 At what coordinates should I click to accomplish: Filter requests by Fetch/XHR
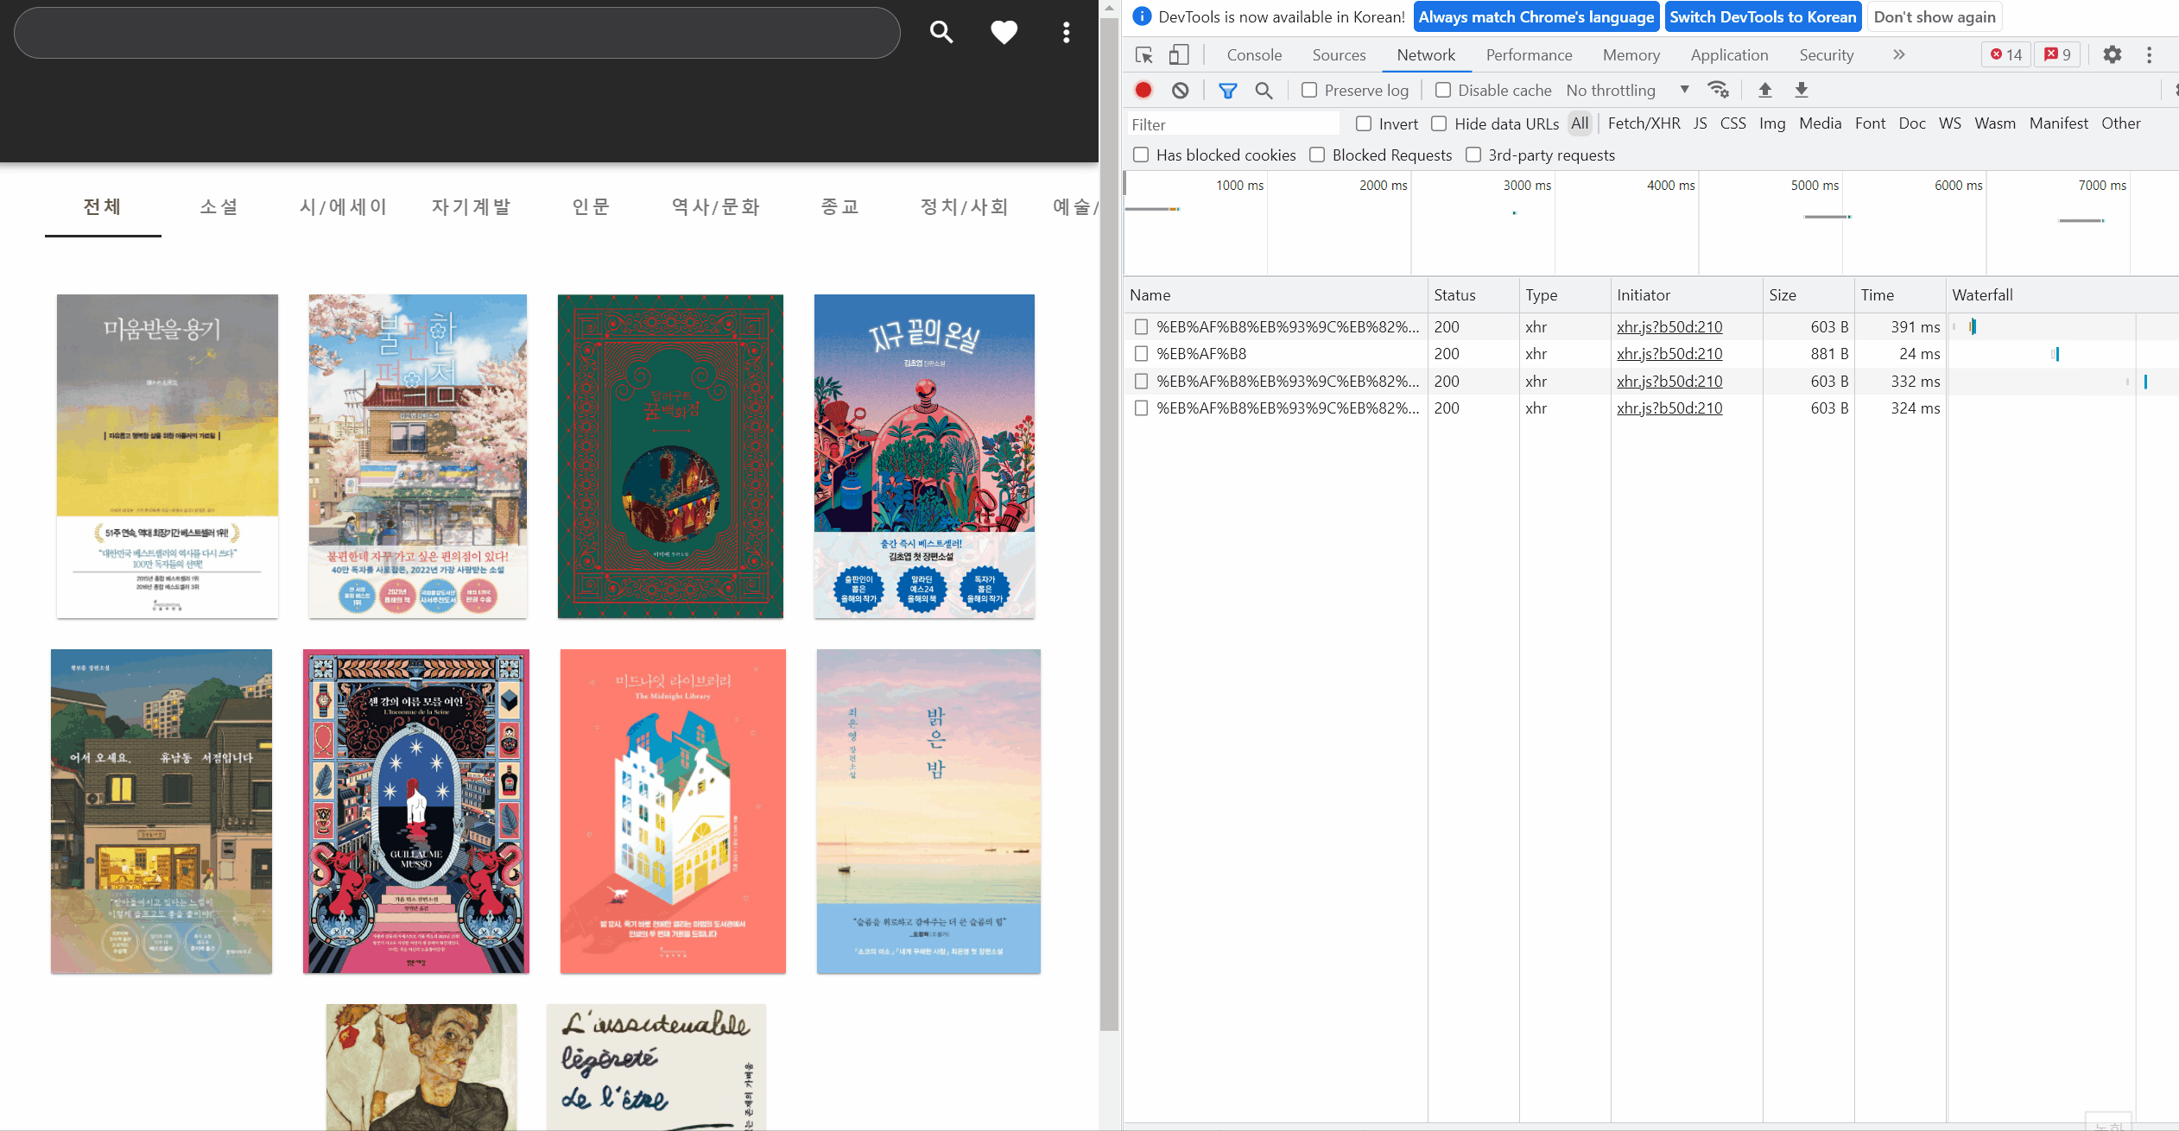point(1644,123)
